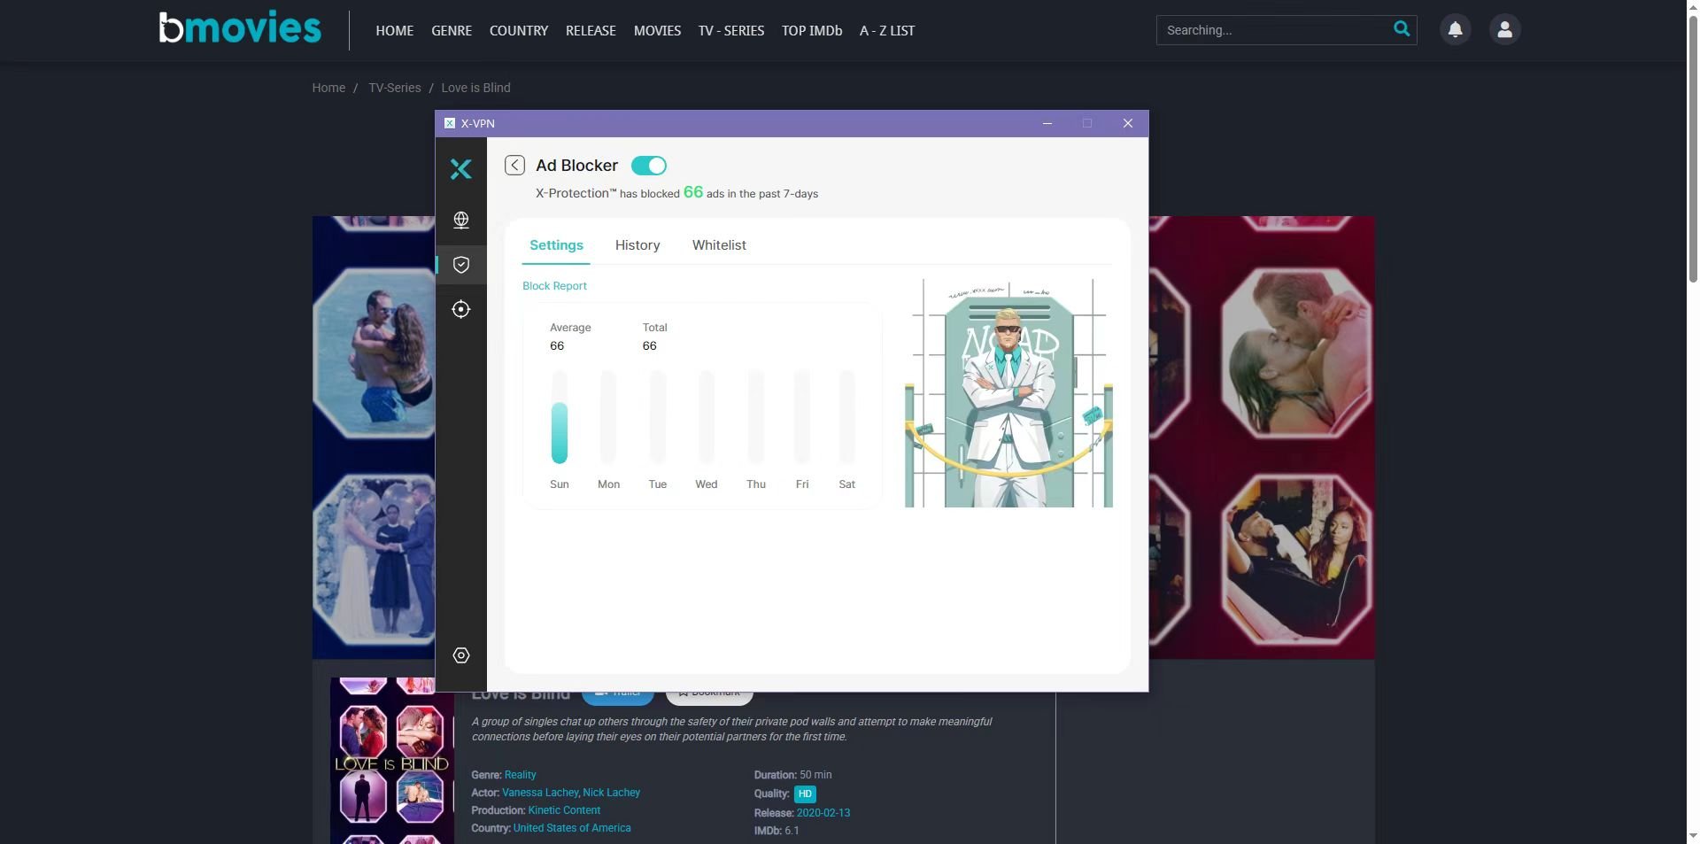
Task: Click the Wednesday bar in block chart
Action: pyautogui.click(x=706, y=416)
